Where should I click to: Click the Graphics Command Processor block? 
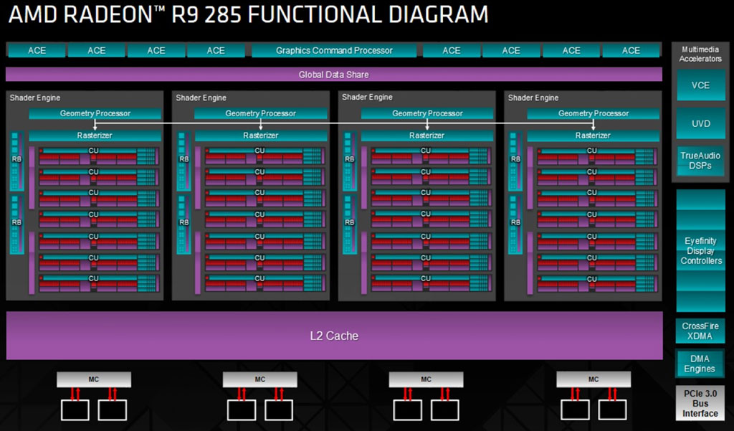click(334, 50)
